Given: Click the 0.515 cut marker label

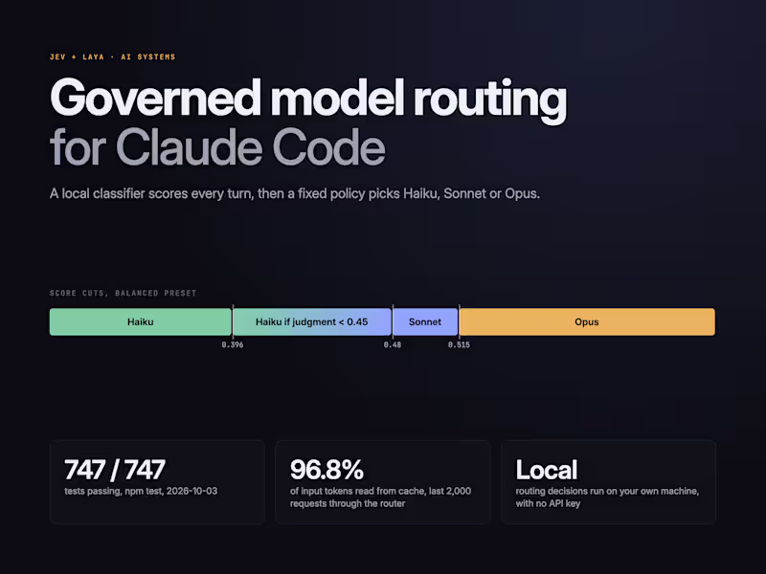Looking at the screenshot, I should tap(459, 344).
